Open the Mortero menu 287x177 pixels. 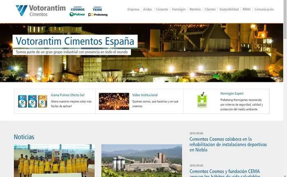click(195, 9)
